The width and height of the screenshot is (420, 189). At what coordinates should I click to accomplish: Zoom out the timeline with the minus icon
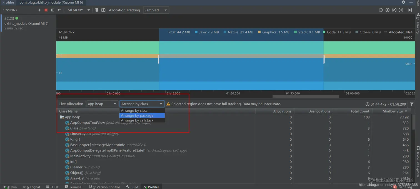click(x=381, y=10)
